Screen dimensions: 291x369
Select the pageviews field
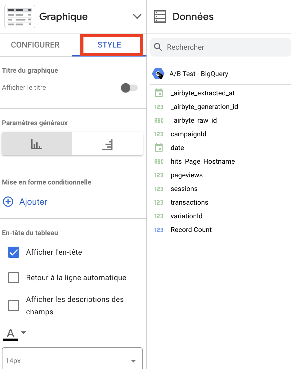(187, 175)
